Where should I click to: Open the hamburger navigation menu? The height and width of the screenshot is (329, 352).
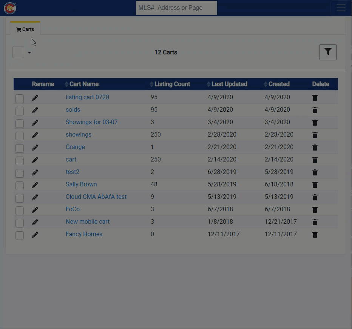(x=341, y=8)
